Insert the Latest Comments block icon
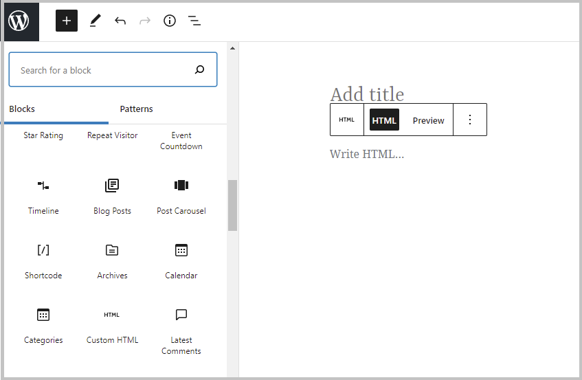 point(181,315)
